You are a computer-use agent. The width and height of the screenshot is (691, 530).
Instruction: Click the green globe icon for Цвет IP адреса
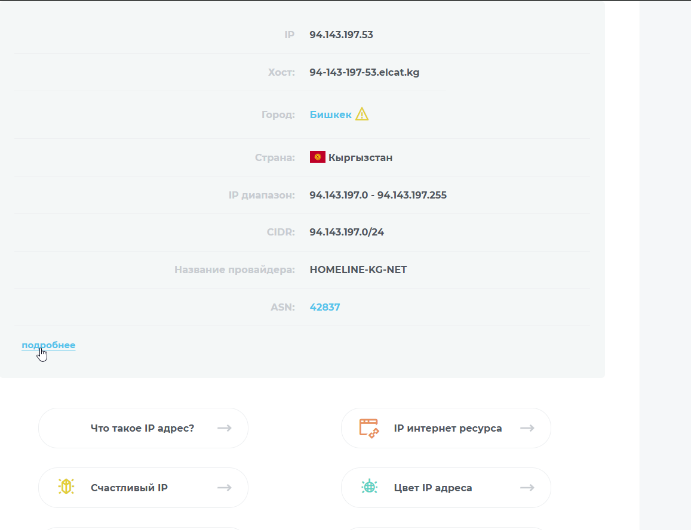click(369, 487)
